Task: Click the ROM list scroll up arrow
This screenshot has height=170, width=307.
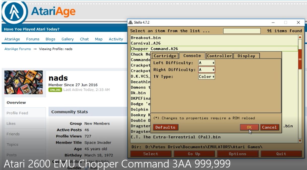Action: [x=300, y=37]
